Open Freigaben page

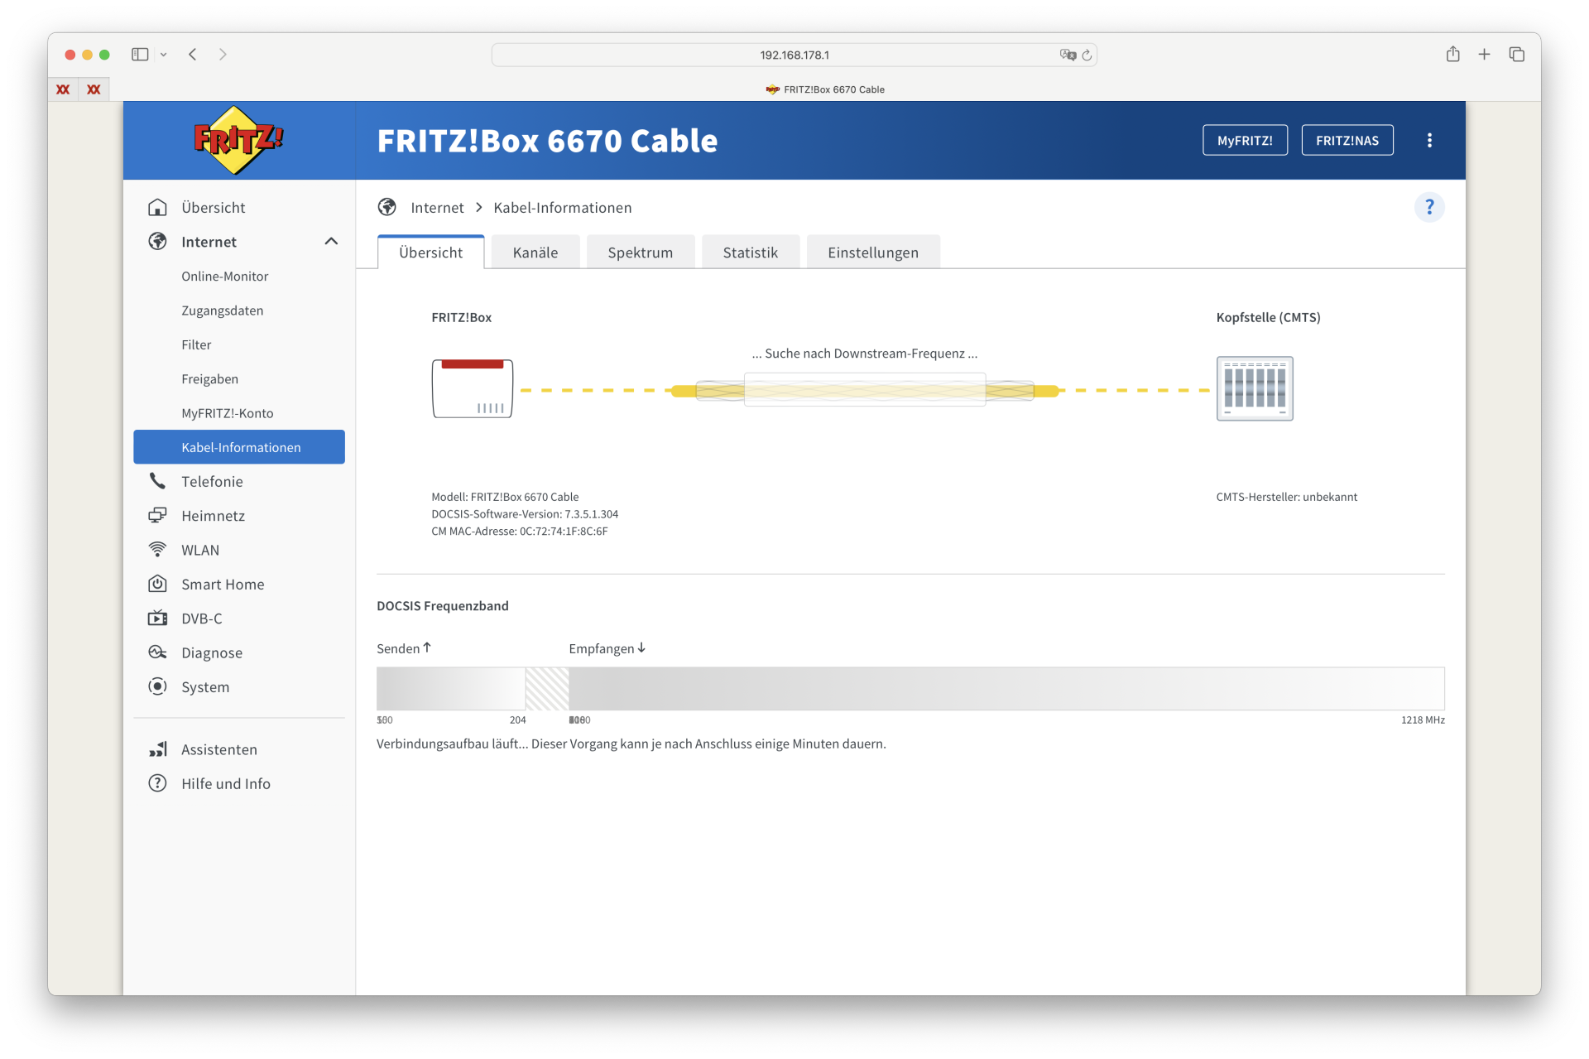(209, 378)
